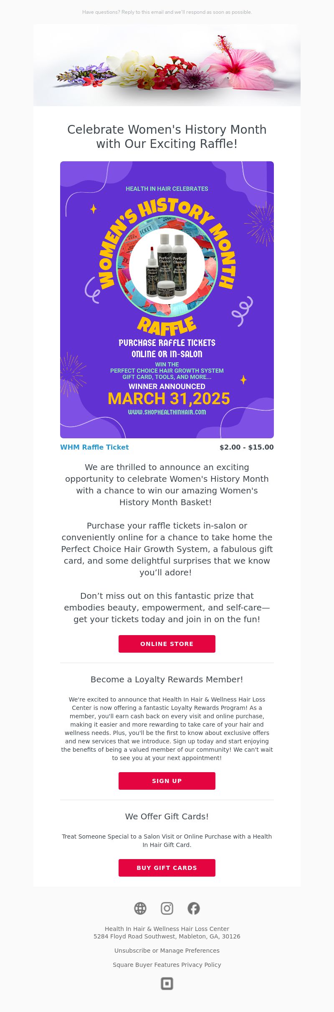Open the website globe icon
334x1012 pixels.
140,908
